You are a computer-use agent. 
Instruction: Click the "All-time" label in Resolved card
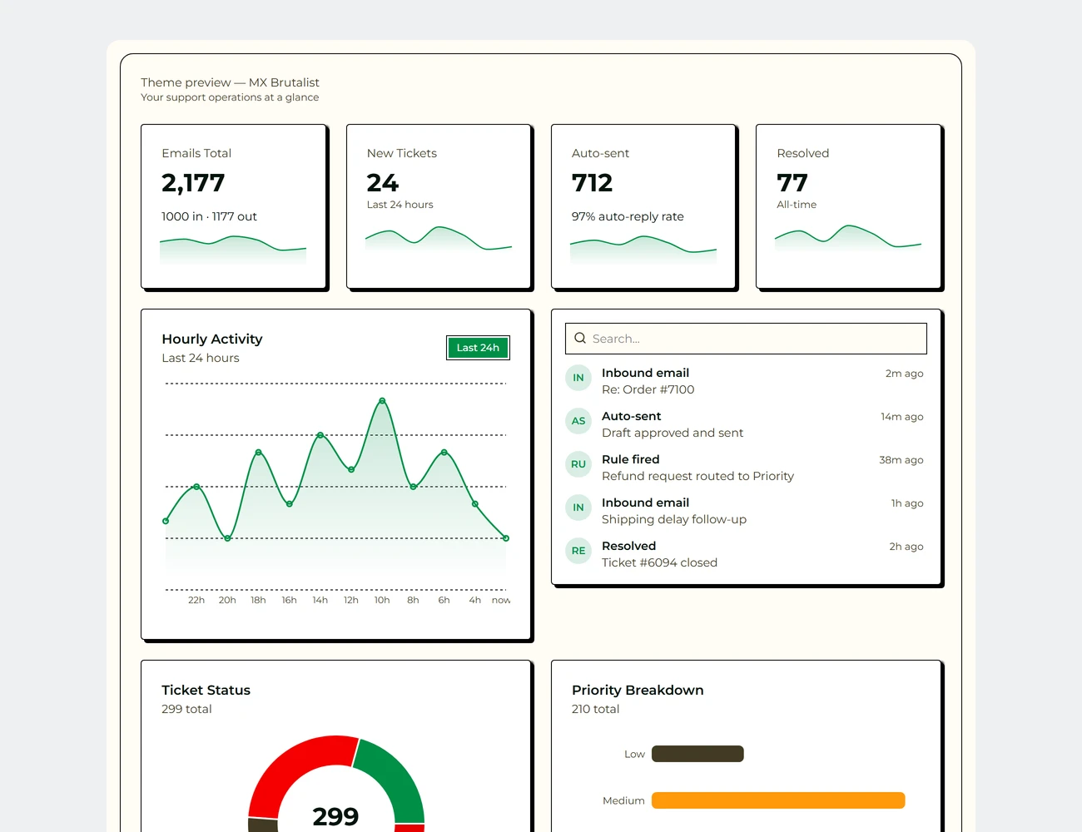coord(797,205)
